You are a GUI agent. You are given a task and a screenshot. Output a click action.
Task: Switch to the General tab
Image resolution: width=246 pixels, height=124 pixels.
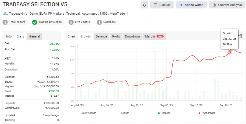click(x=34, y=36)
